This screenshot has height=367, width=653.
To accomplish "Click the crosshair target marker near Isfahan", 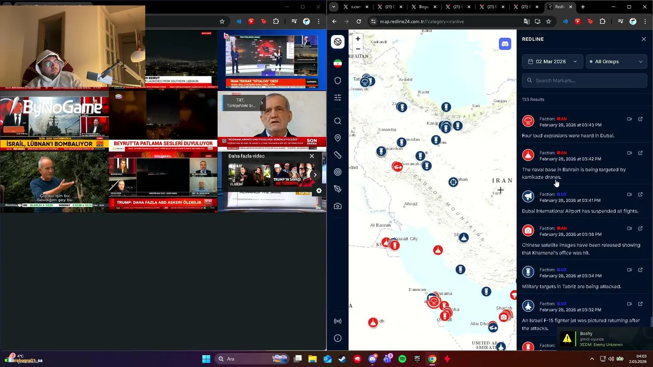I will click(x=453, y=182).
